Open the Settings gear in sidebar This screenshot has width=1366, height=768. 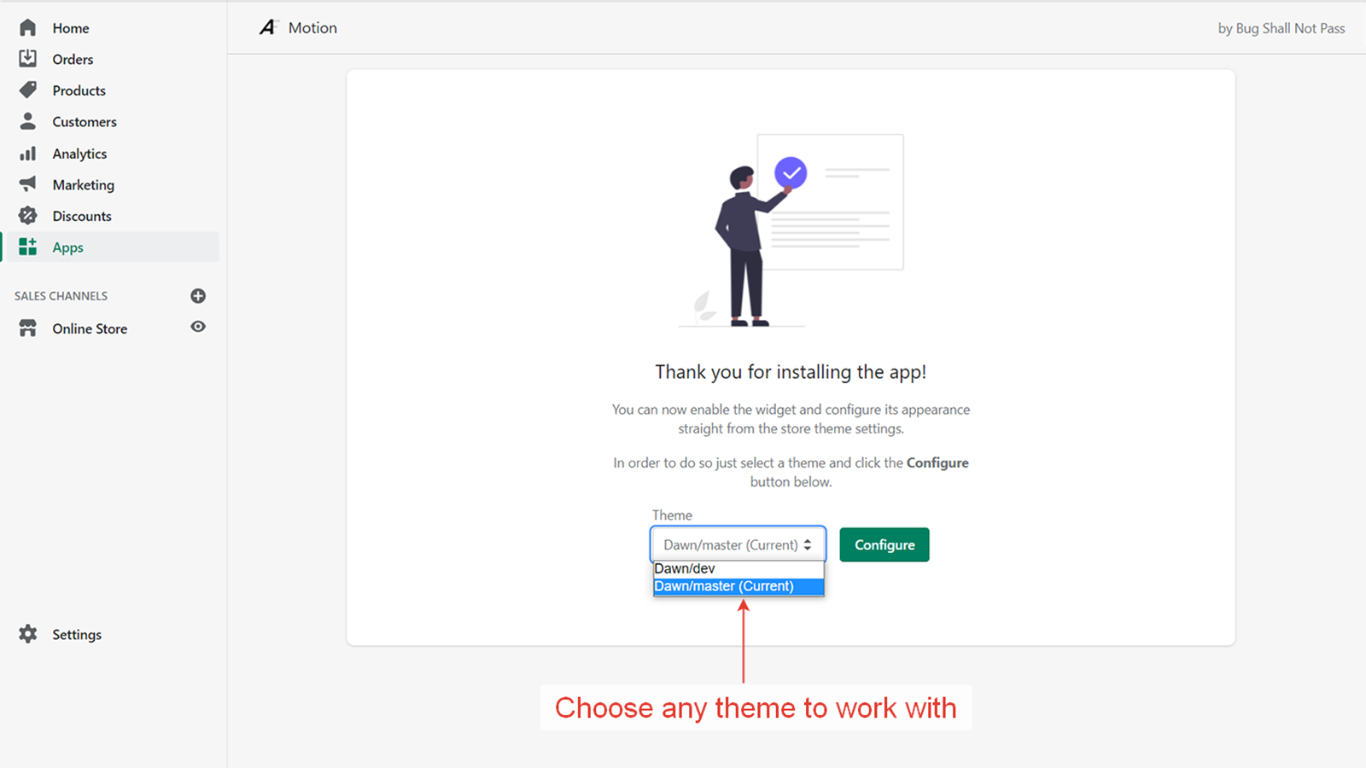tap(27, 634)
